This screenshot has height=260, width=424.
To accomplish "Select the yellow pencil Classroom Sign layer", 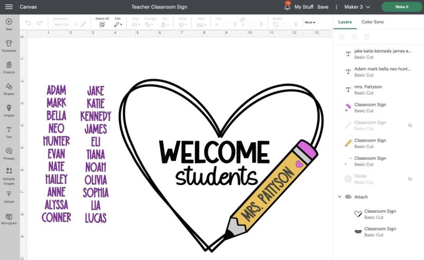I will pyautogui.click(x=378, y=143).
